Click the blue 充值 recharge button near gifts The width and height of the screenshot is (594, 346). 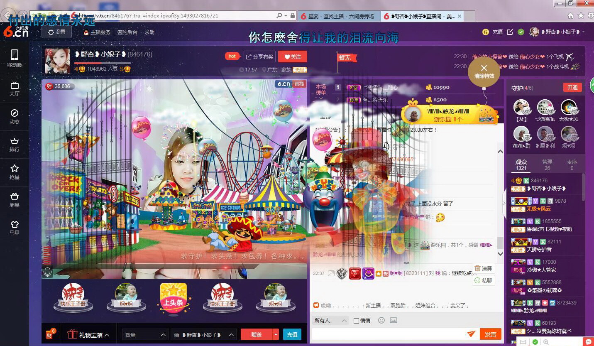(x=292, y=335)
